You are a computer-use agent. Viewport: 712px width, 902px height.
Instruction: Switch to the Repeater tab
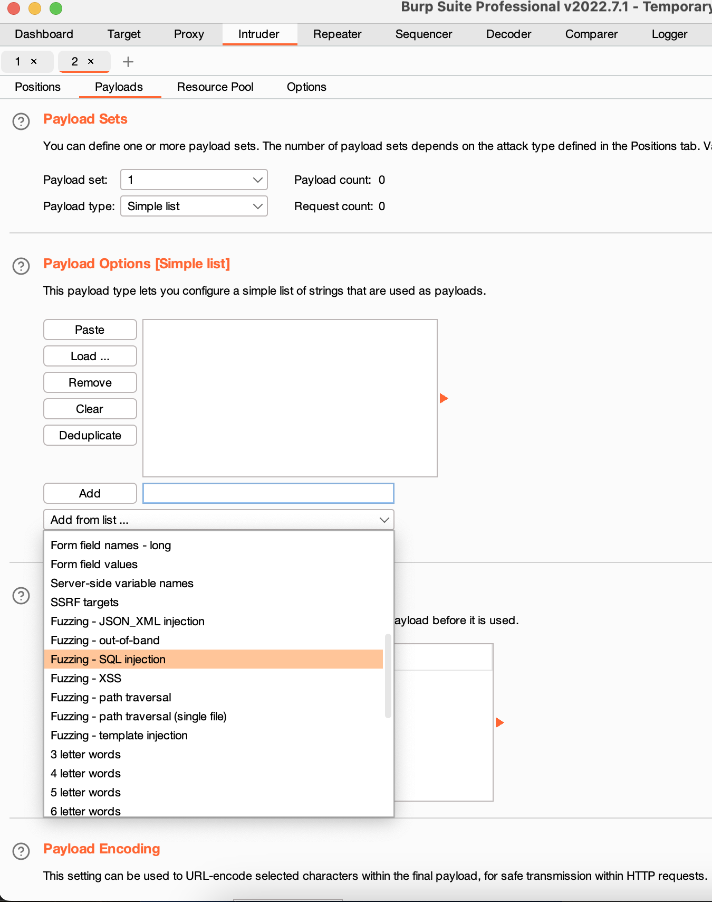point(338,34)
